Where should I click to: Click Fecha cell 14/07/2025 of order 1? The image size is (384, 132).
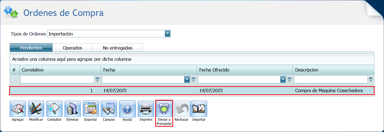tap(115, 90)
